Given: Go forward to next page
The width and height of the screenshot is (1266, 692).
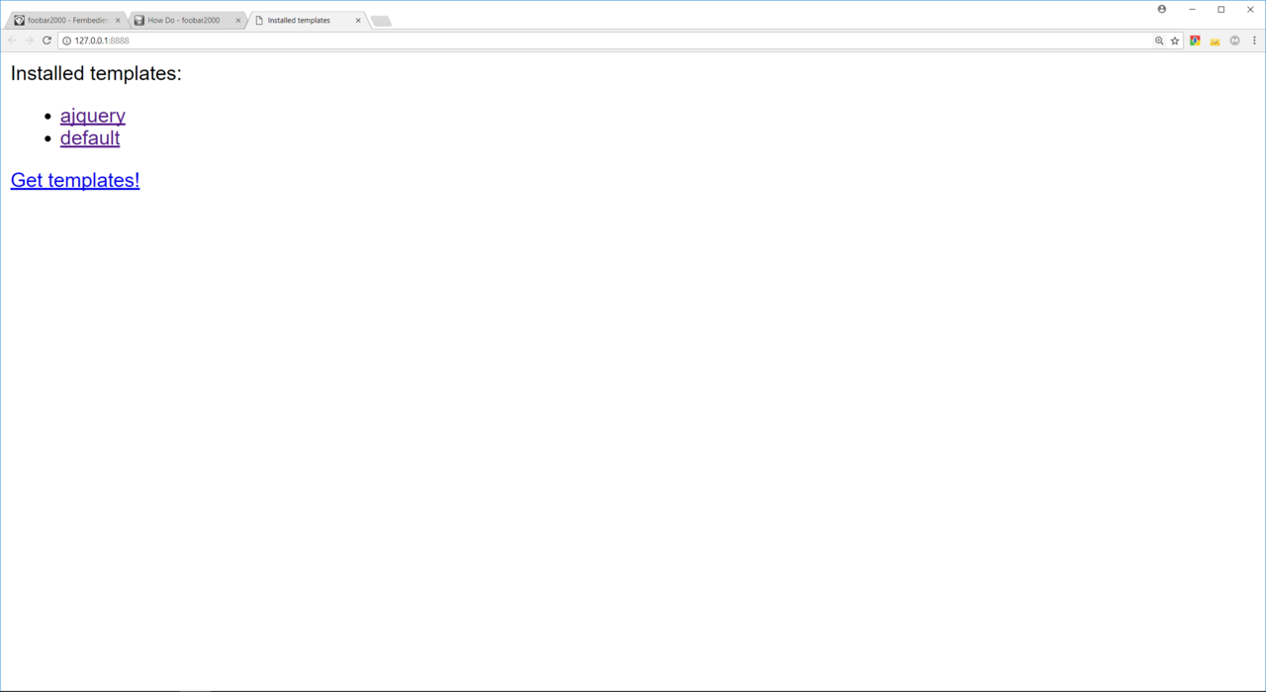Looking at the screenshot, I should [29, 41].
